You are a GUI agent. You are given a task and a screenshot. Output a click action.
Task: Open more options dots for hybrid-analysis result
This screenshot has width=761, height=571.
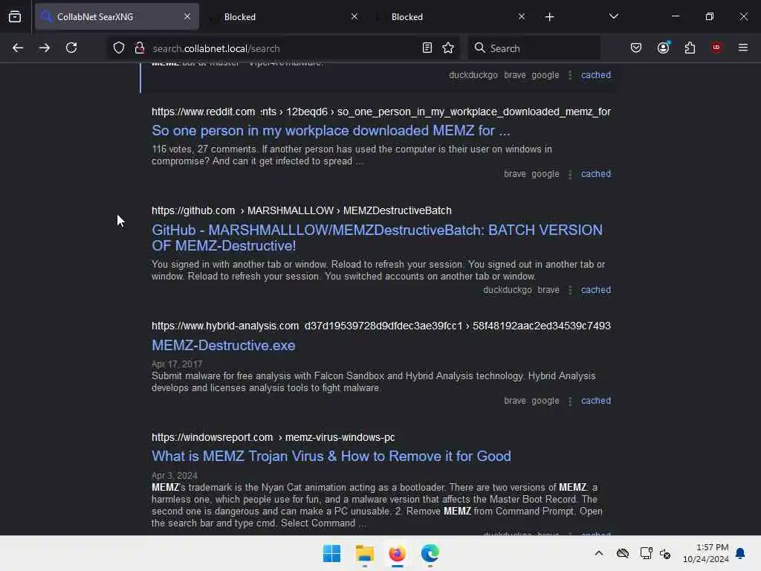570,401
